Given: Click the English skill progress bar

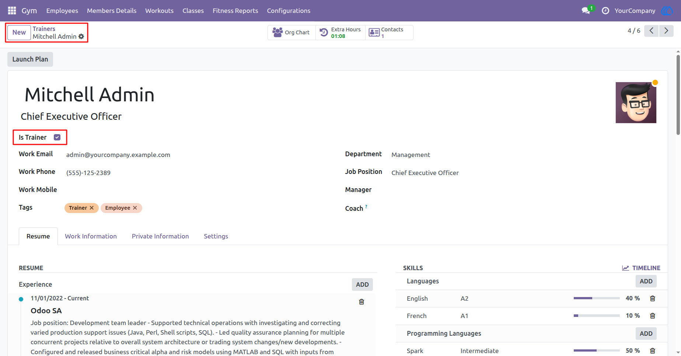Looking at the screenshot, I should 597,298.
